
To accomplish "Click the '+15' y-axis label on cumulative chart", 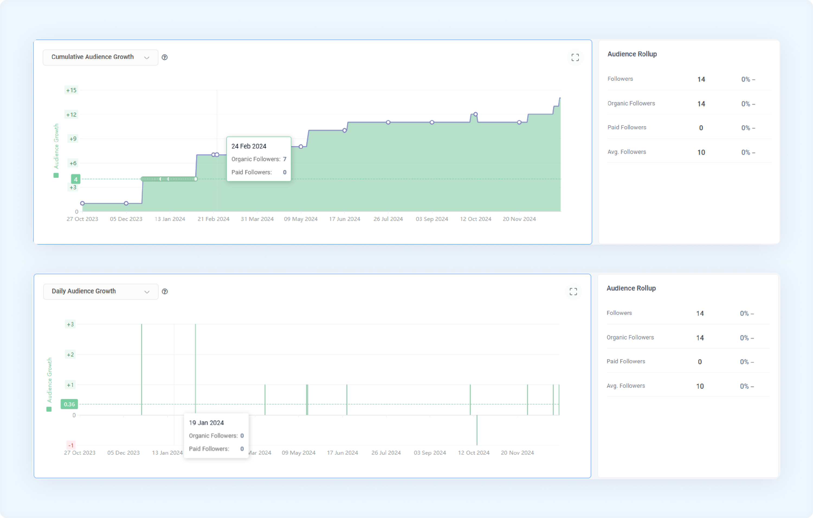I will pos(71,90).
